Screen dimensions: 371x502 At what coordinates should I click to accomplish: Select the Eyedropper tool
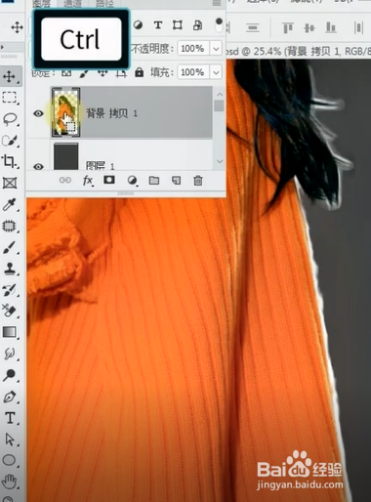pyautogui.click(x=9, y=205)
